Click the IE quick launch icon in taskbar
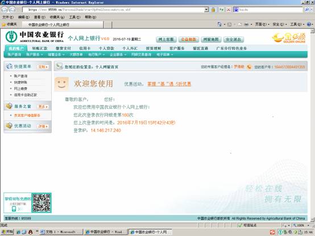 (x=19, y=232)
